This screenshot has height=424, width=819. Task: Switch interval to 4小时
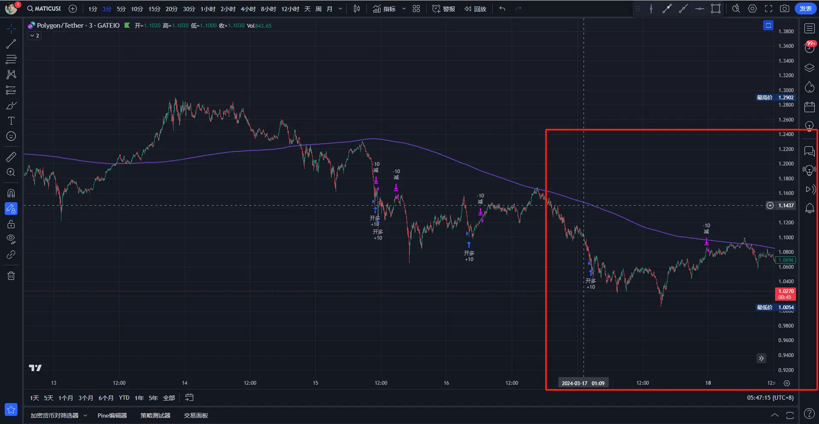248,9
